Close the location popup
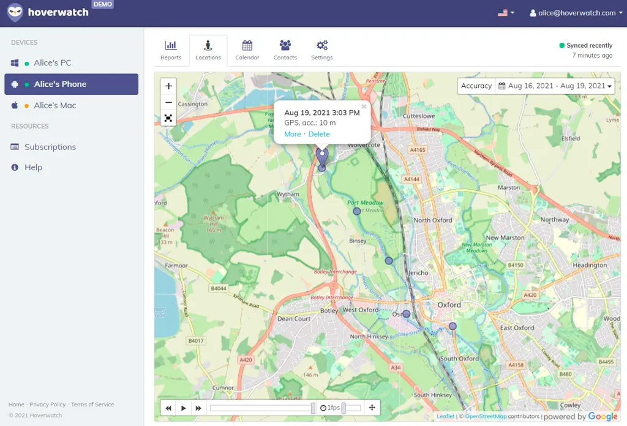This screenshot has width=627, height=426. click(364, 106)
